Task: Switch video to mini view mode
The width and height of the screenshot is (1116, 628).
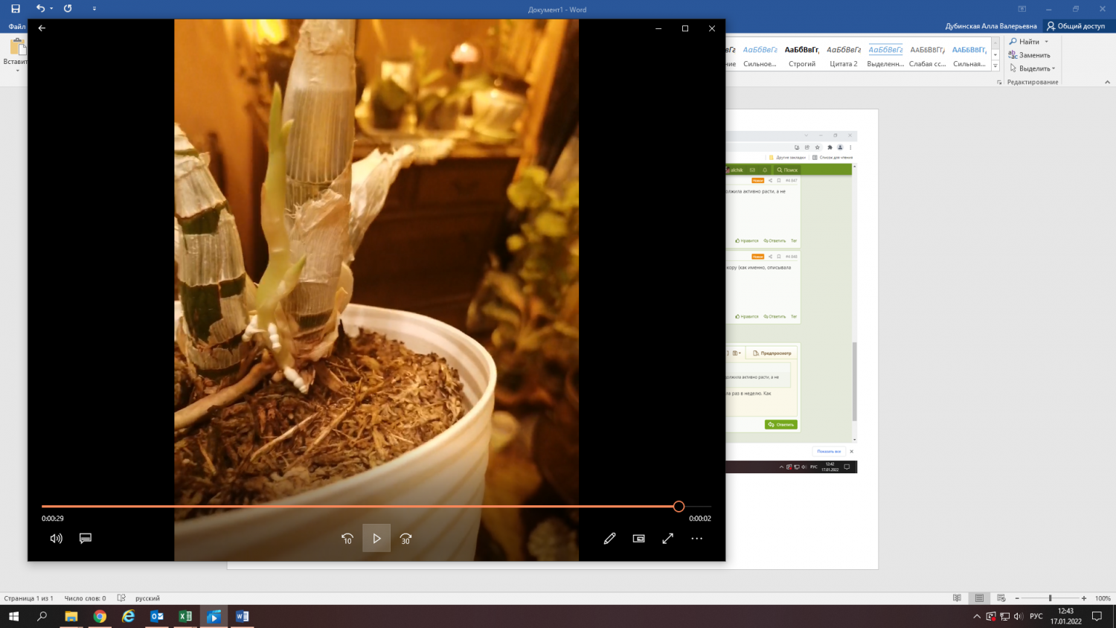Action: pos(638,538)
